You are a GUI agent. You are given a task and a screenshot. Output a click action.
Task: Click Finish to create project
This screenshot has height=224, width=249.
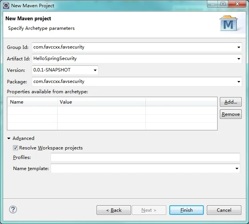click(187, 210)
